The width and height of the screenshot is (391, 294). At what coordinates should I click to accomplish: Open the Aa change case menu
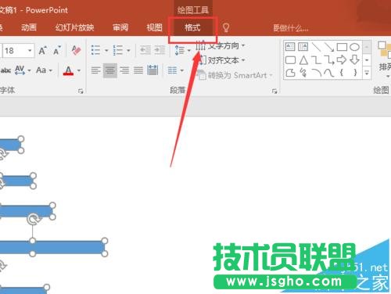(x=44, y=70)
